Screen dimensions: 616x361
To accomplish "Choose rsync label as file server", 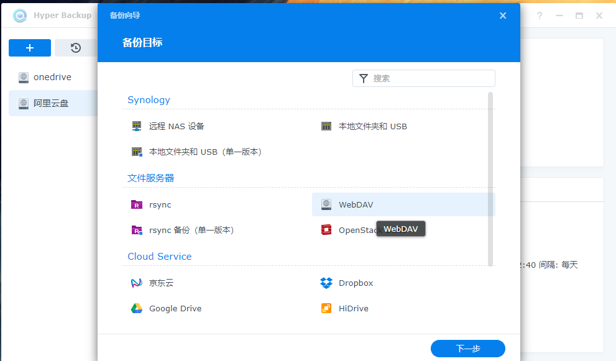I will point(160,205).
